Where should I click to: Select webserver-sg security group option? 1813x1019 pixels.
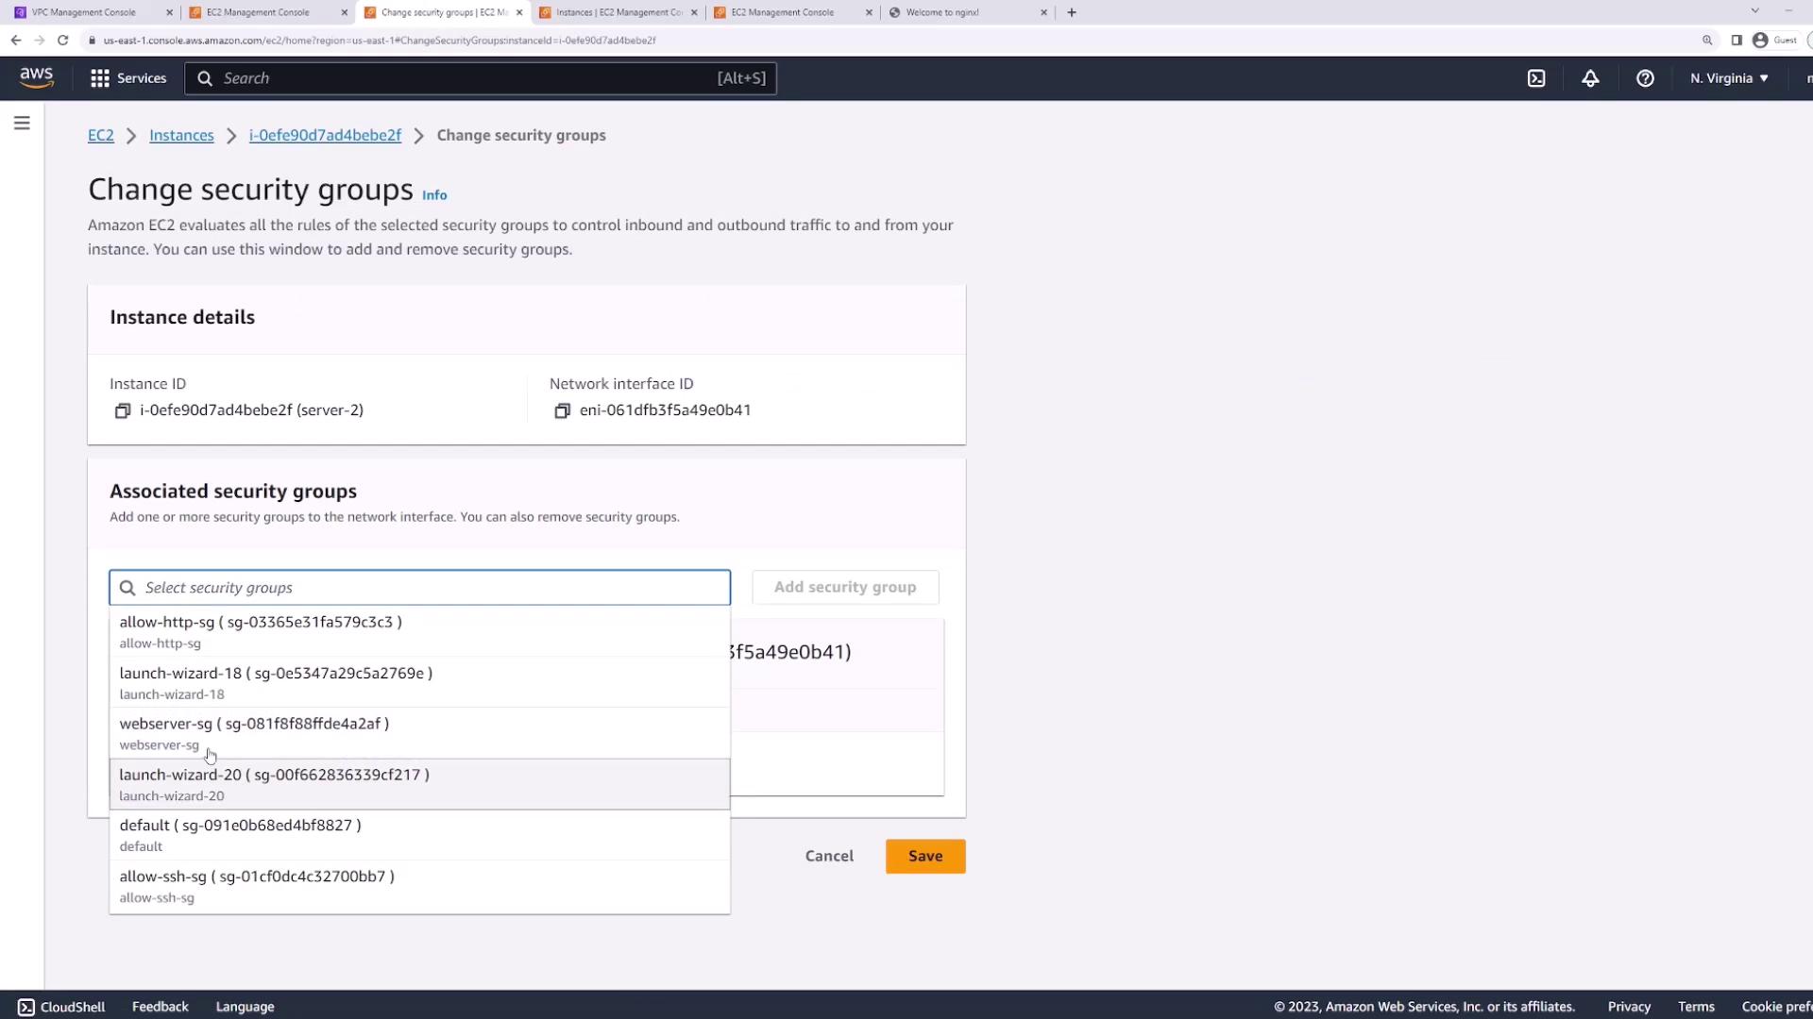point(420,733)
